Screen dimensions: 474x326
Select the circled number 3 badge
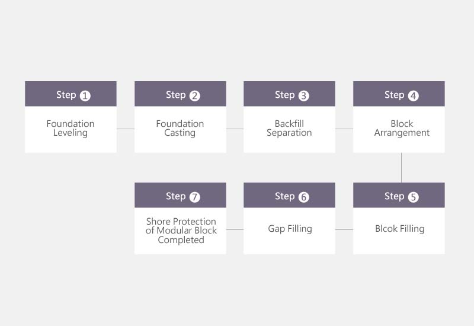(x=304, y=96)
